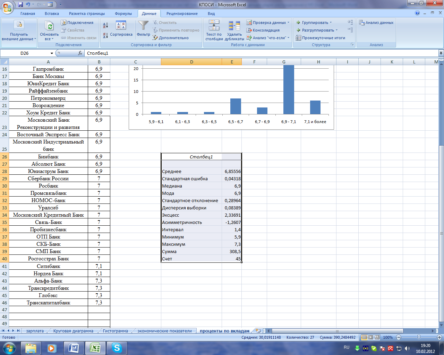The width and height of the screenshot is (444, 355).
Task: Expand the formula bar
Action: pos(441,53)
